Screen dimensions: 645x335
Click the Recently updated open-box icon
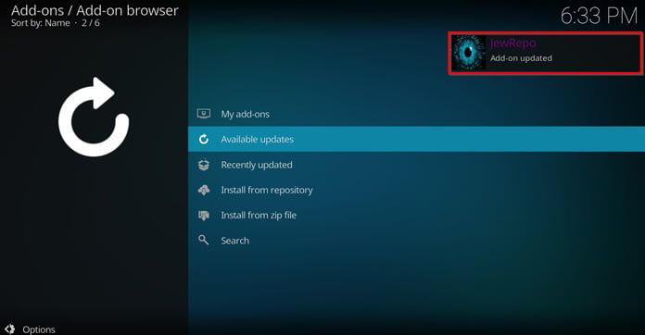[204, 165]
